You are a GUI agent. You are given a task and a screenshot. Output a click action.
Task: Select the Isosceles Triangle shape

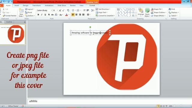click(x=118, y=12)
